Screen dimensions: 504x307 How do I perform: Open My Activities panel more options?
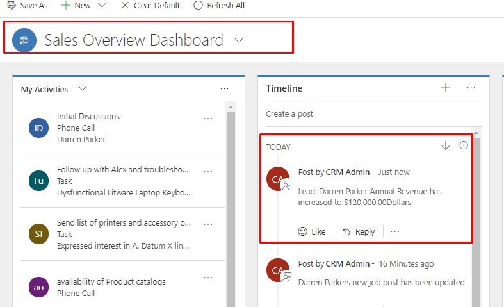[224, 89]
